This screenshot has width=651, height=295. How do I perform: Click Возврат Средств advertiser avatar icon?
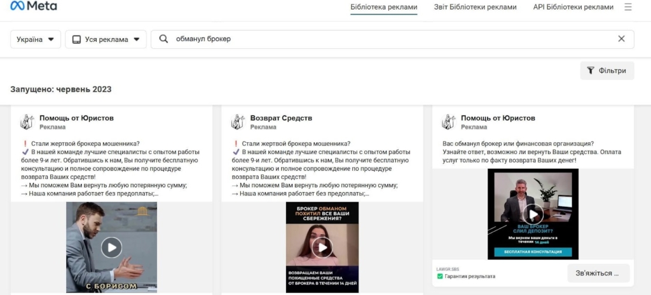pos(238,122)
